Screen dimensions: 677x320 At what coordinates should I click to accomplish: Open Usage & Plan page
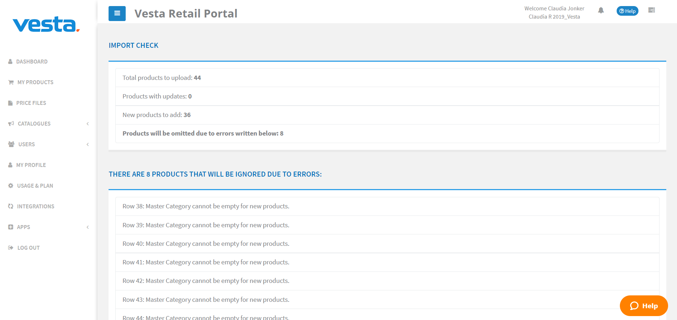point(35,186)
